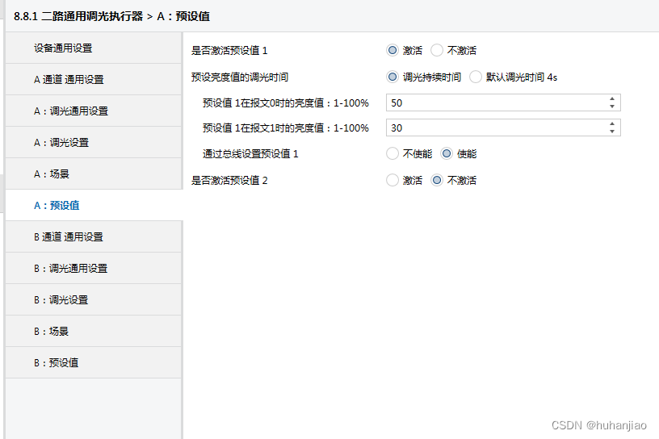Choose 默认调光时间 4s option

[x=476, y=77]
